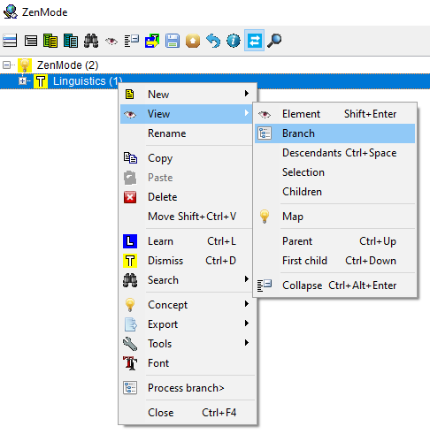Collapse the ZenMode root tree node
This screenshot has width=430, height=434.
6,65
